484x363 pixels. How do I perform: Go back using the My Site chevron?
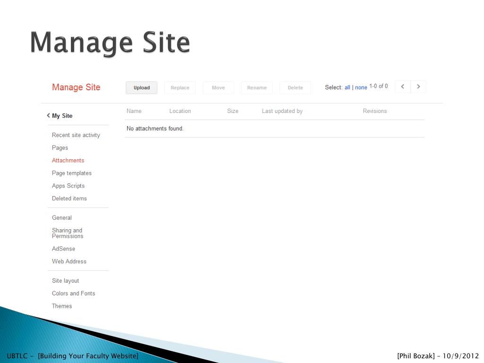pyautogui.click(x=49, y=115)
